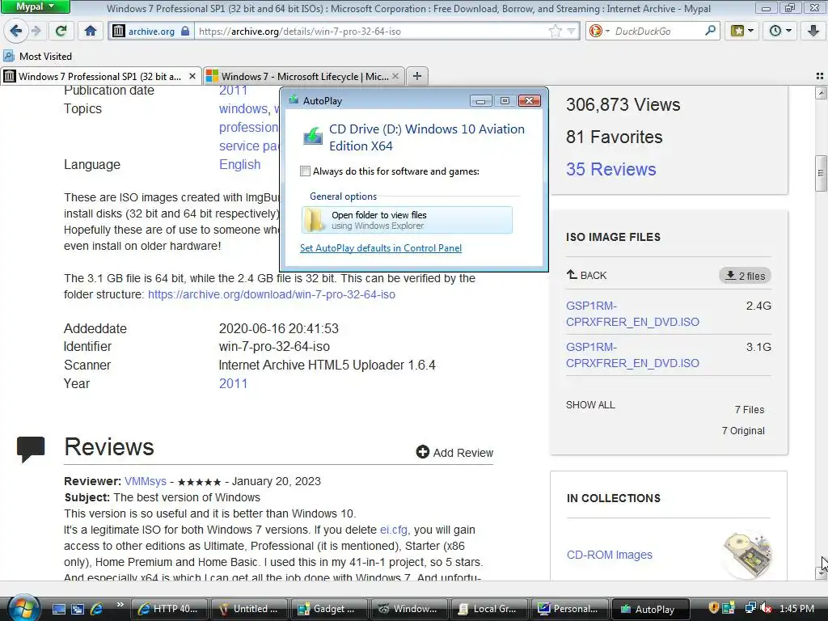Open the CD-ROM Images collection link

(x=610, y=555)
